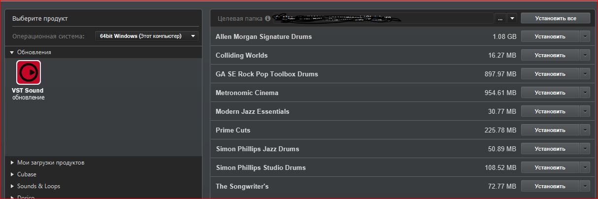Open the target folder history dropdown
598x199 pixels.
[512, 18]
